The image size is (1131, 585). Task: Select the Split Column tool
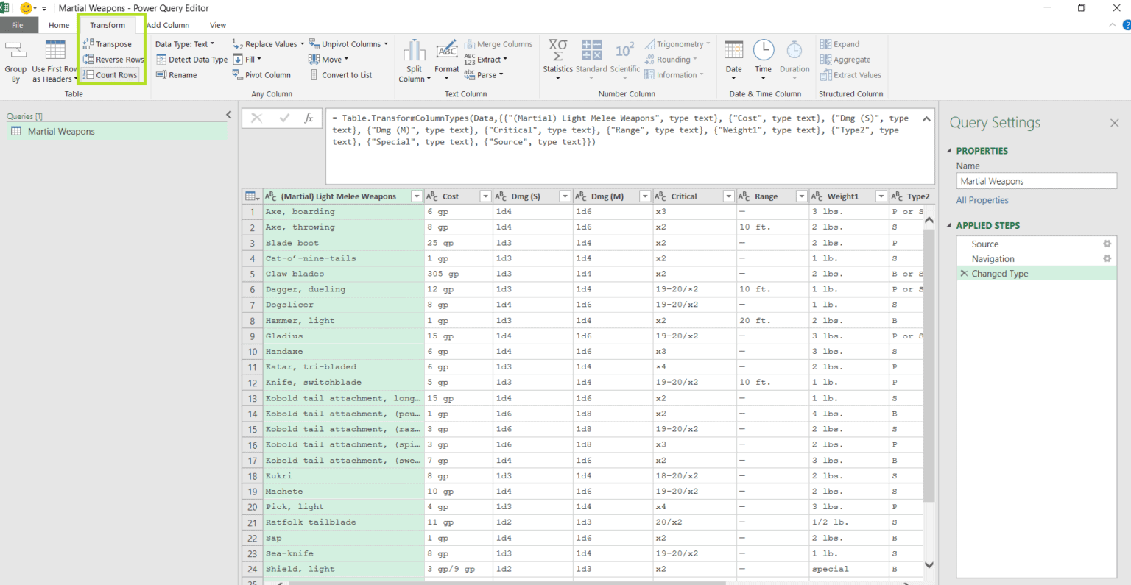click(414, 59)
